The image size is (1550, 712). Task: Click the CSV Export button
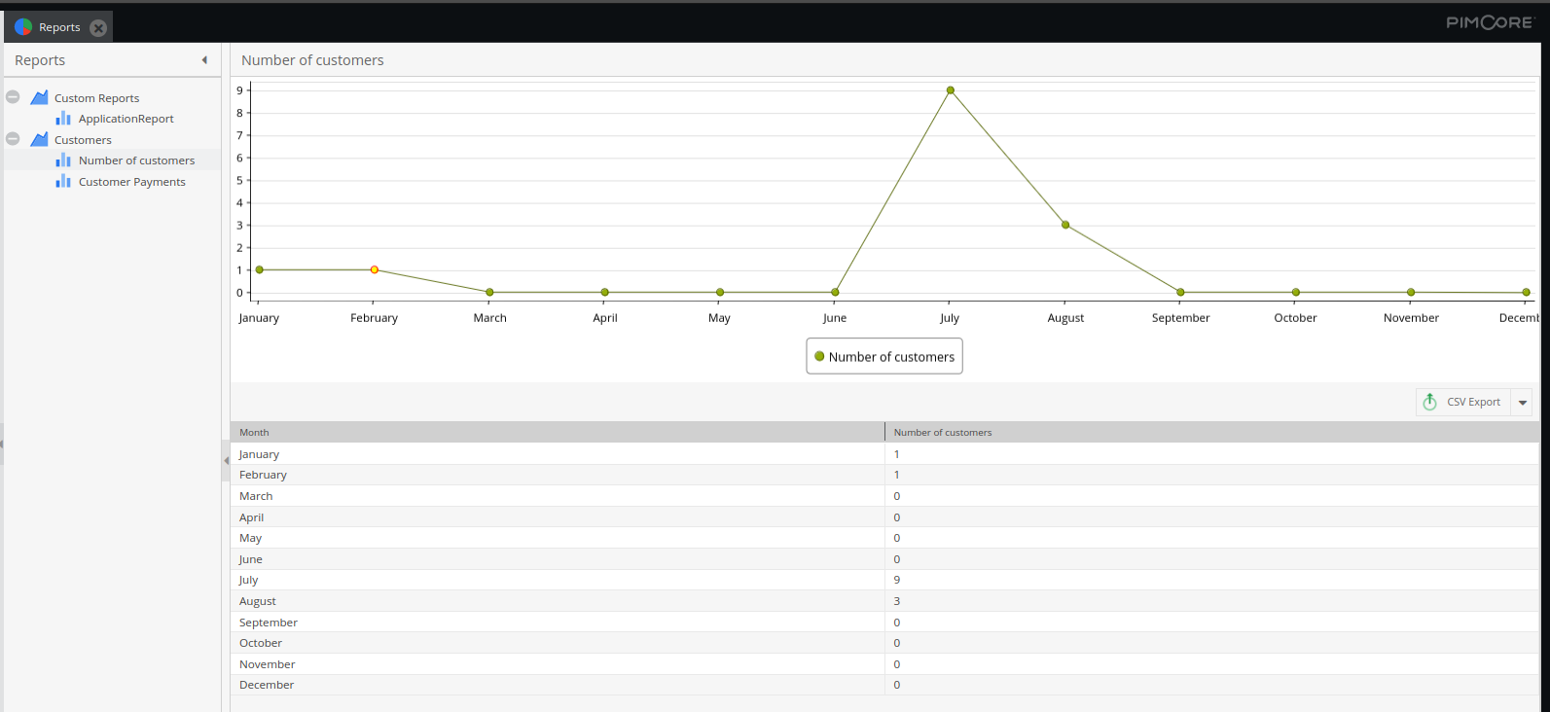[x=1463, y=402]
